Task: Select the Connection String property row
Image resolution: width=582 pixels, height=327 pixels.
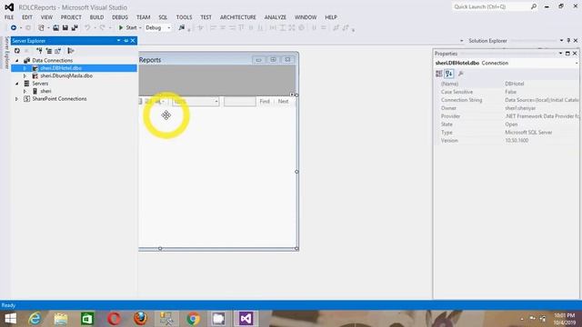Action: pyautogui.click(x=507, y=100)
